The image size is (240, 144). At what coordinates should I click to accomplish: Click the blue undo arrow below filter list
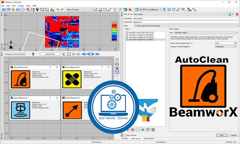pos(153,130)
